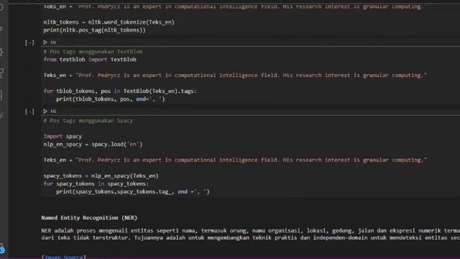The height and width of the screenshot is (259, 460).
Task: Click the 'print(nltk.pos_tag(nltk_tokens))' line
Action: (94, 30)
